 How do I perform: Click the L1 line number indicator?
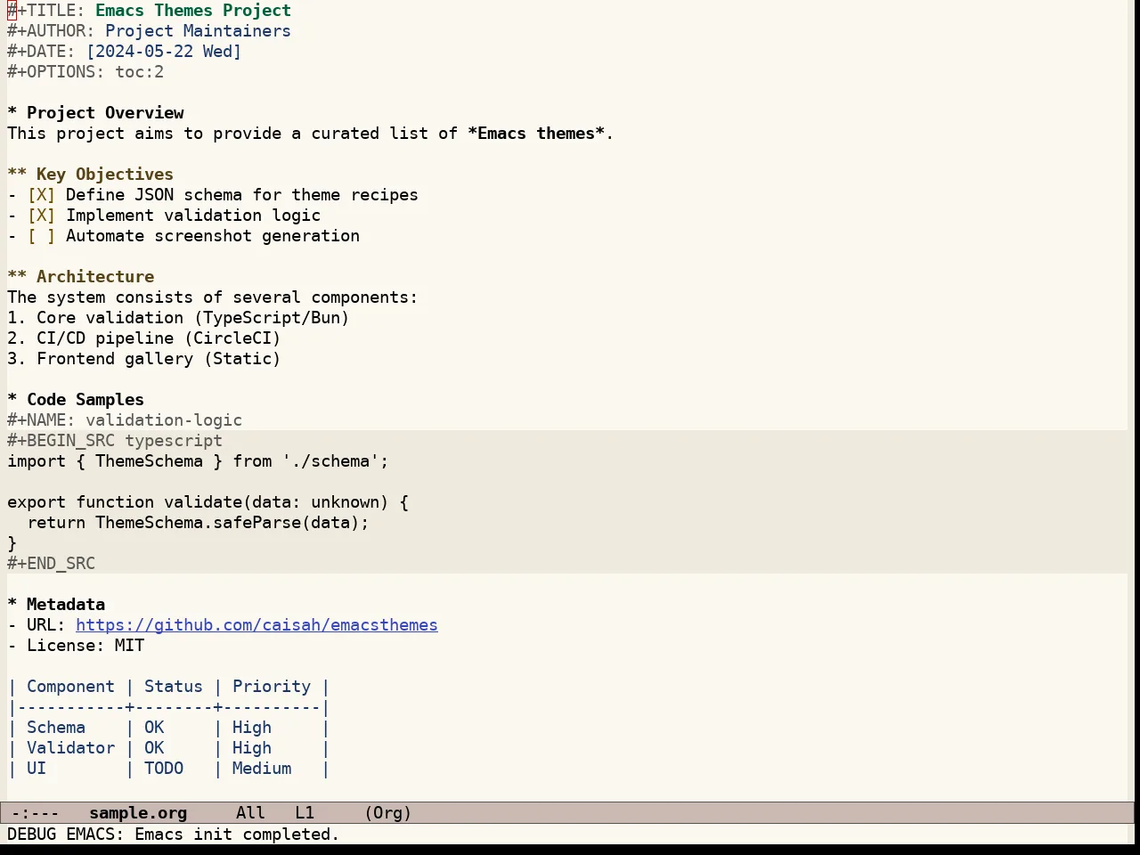pyautogui.click(x=305, y=813)
